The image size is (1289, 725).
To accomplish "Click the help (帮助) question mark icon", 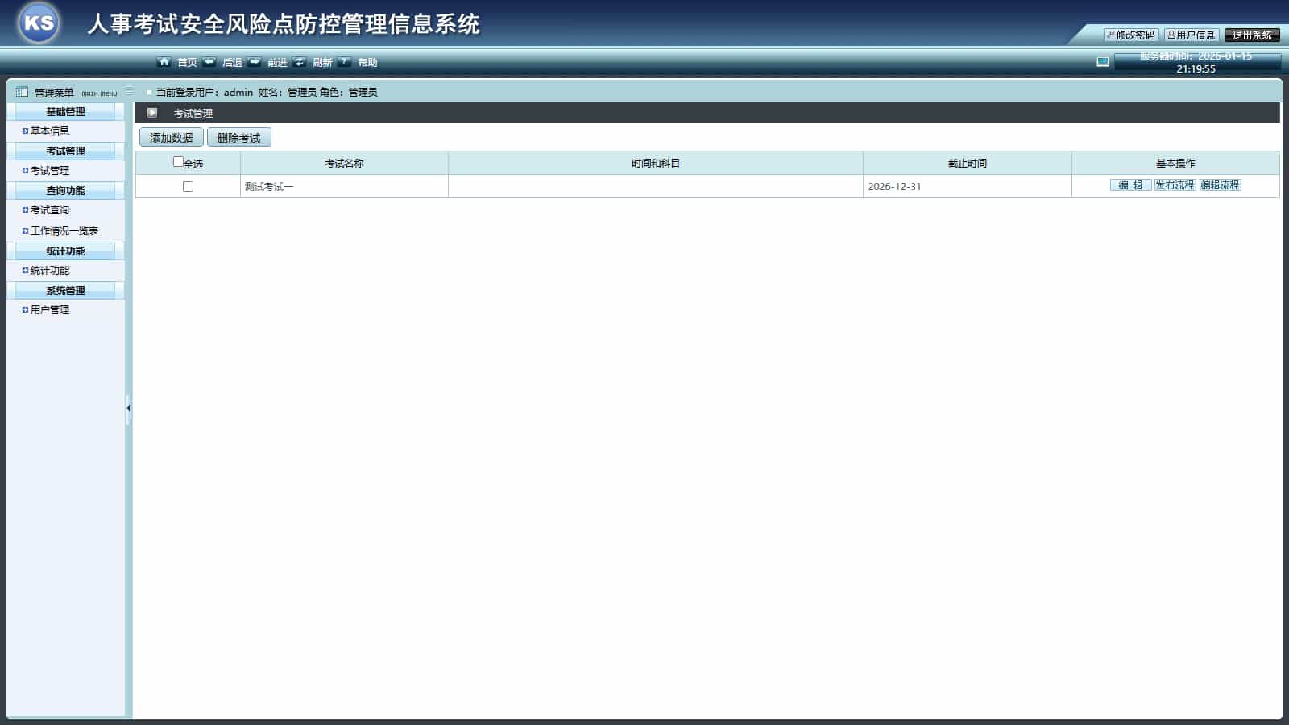I will point(345,62).
